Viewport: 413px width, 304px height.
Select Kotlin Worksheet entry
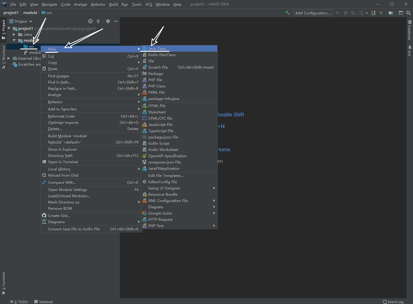[x=179, y=149]
